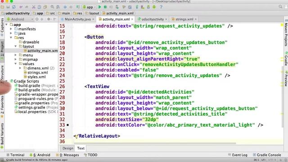The width and height of the screenshot is (288, 162).
Task: Switch to the strings.xml editor tab
Action: (x=184, y=19)
